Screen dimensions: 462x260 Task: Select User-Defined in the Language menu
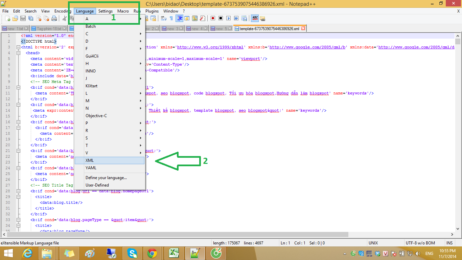click(x=110, y=185)
